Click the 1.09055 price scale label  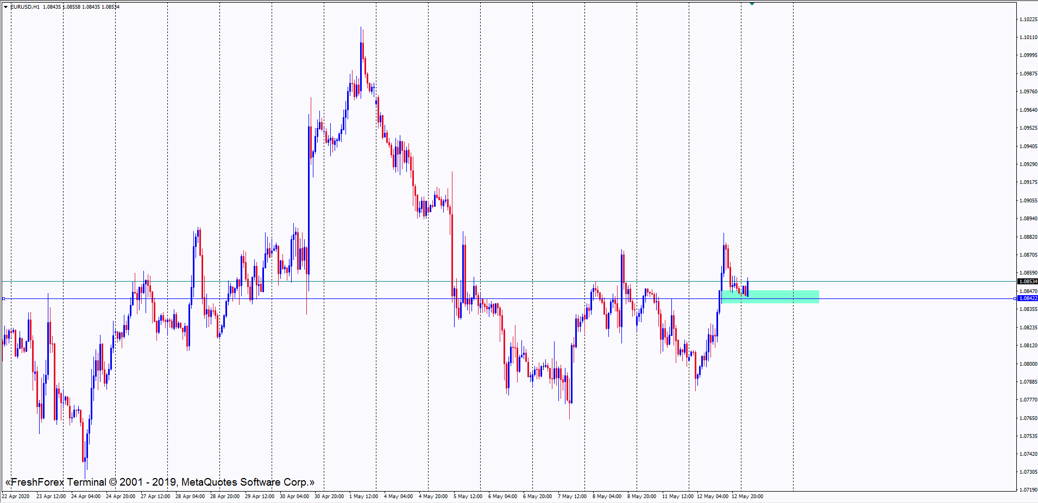[x=1028, y=201]
